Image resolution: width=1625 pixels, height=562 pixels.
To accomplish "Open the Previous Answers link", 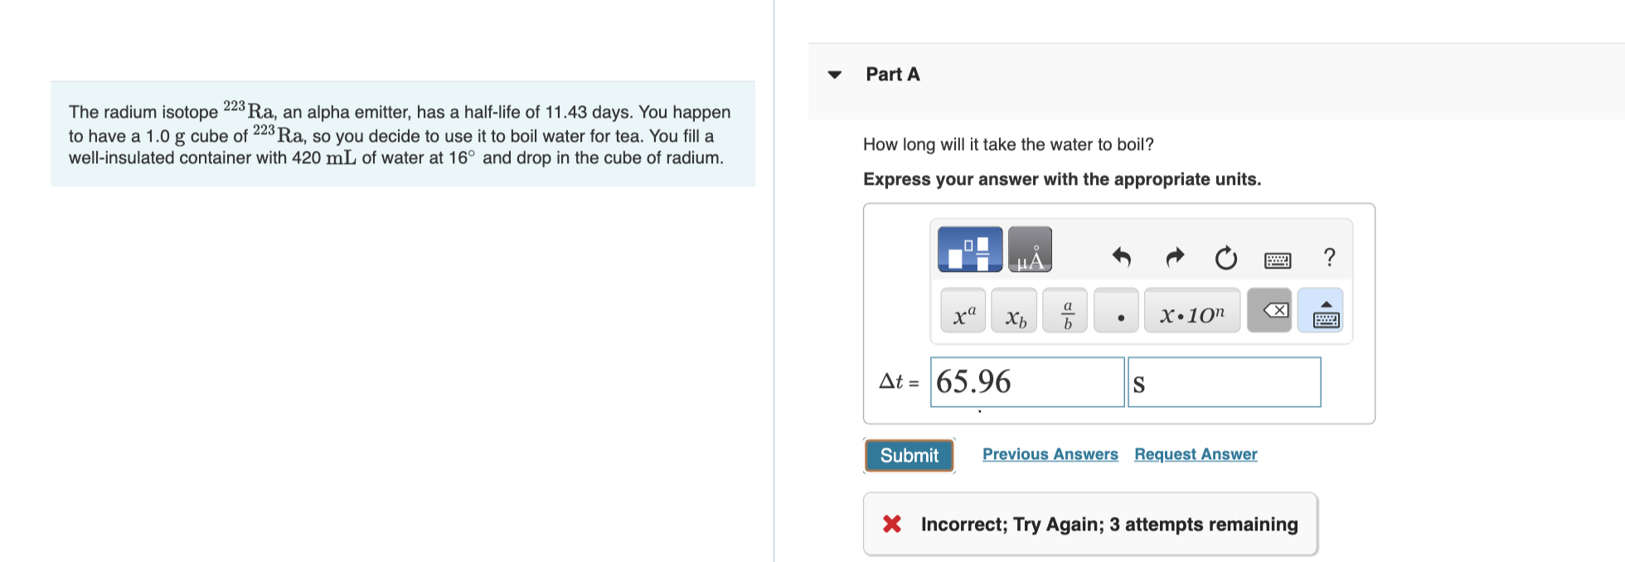I will click(1050, 453).
